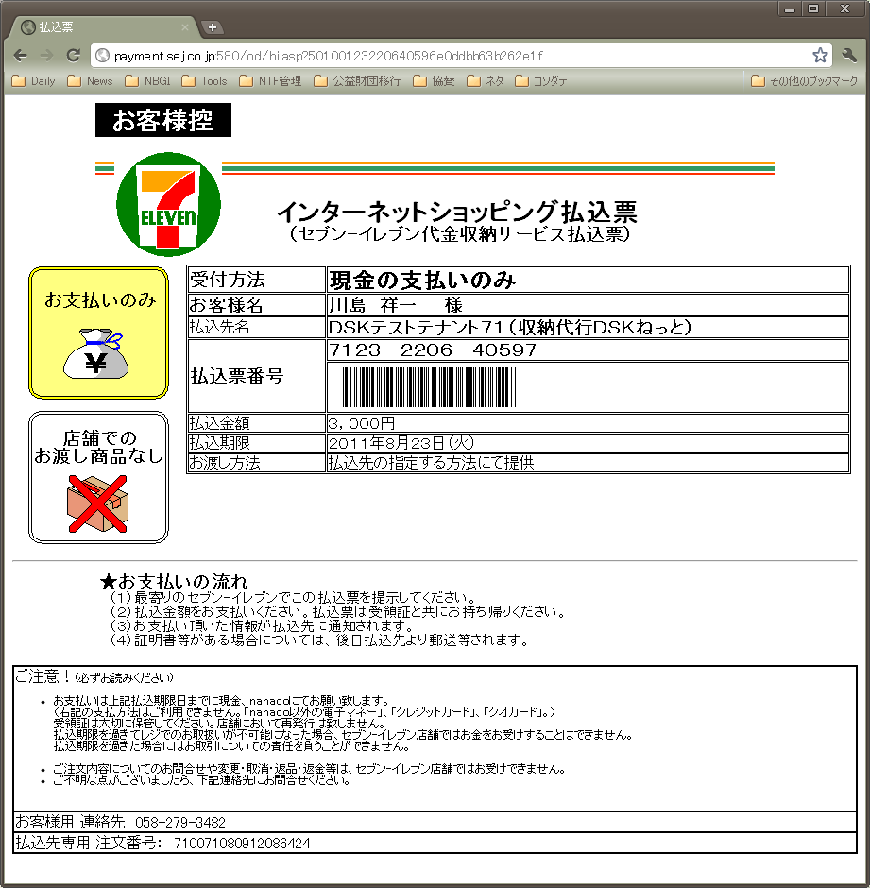Click the yen money bag icon
The height and width of the screenshot is (888, 870).
[95, 354]
